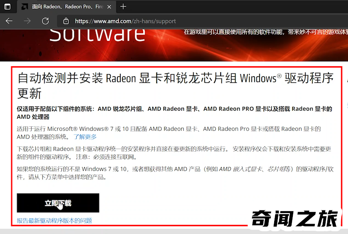
Task: Reload the page with refresh icon
Action: (x=46, y=21)
